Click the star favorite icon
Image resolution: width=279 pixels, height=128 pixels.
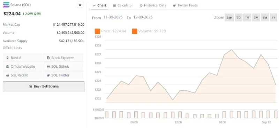pyautogui.click(x=80, y=5)
